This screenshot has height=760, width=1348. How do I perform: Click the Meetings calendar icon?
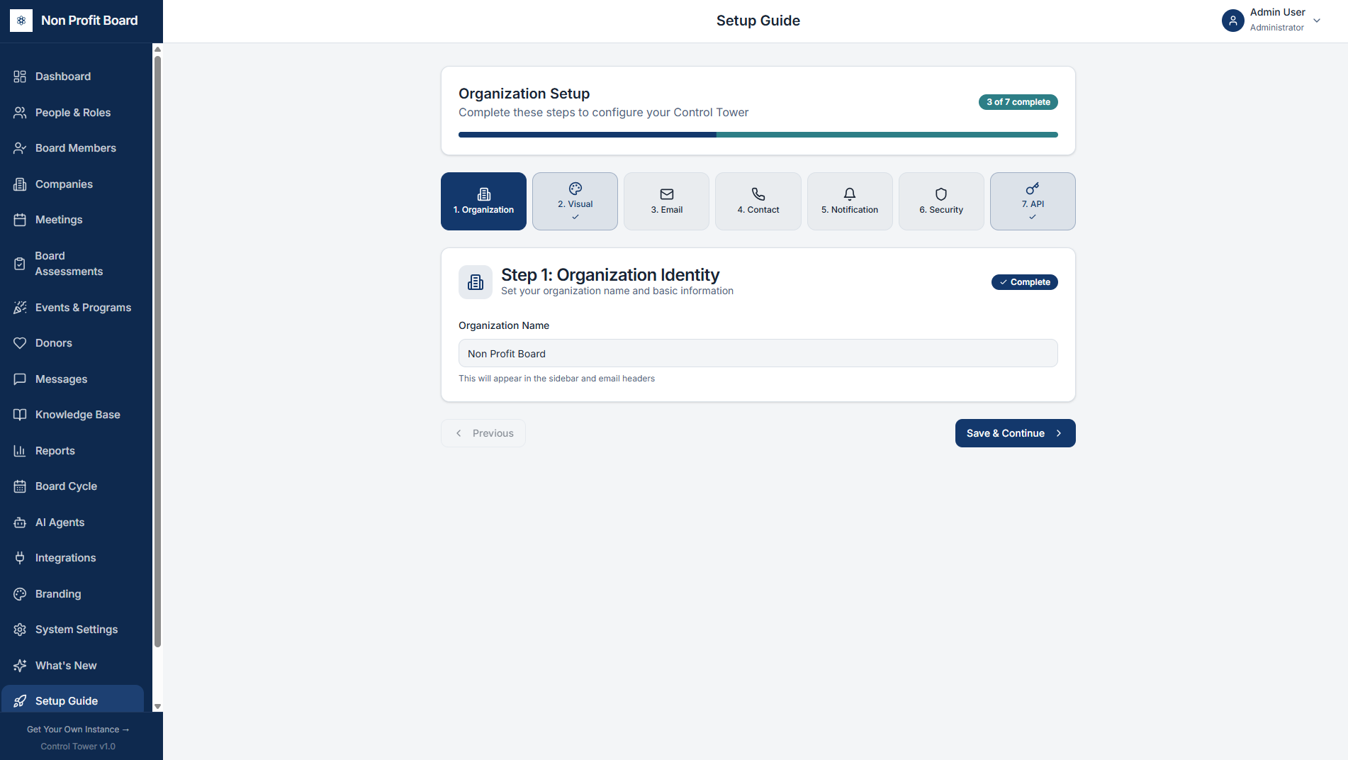pos(20,220)
